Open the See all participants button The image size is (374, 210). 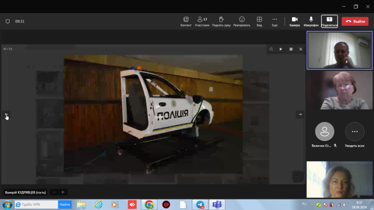[354, 132]
